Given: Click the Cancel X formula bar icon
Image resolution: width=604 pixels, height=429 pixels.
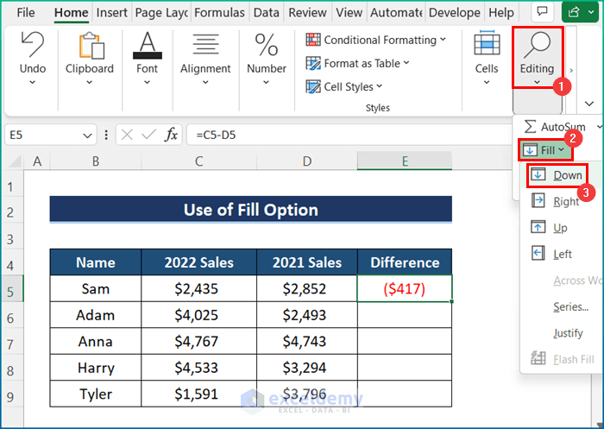Looking at the screenshot, I should click(x=127, y=135).
